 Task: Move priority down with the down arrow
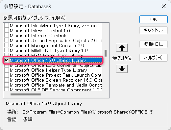pos(122,69)
